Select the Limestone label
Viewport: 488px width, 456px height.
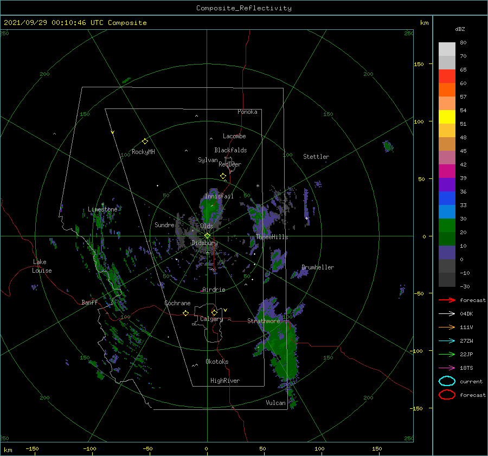102,209
